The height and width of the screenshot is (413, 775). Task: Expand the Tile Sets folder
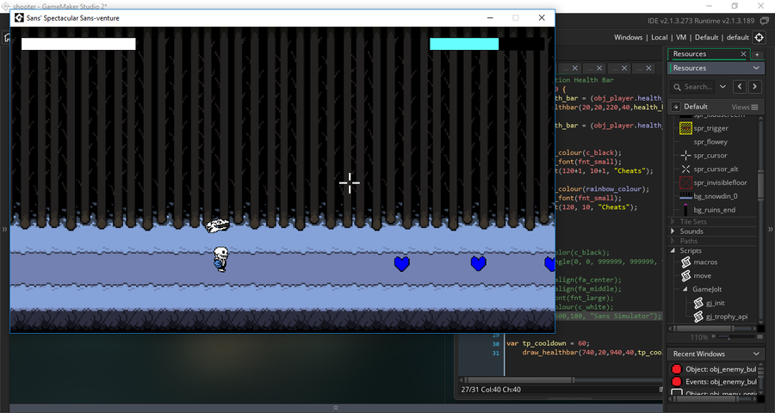pyautogui.click(x=673, y=222)
